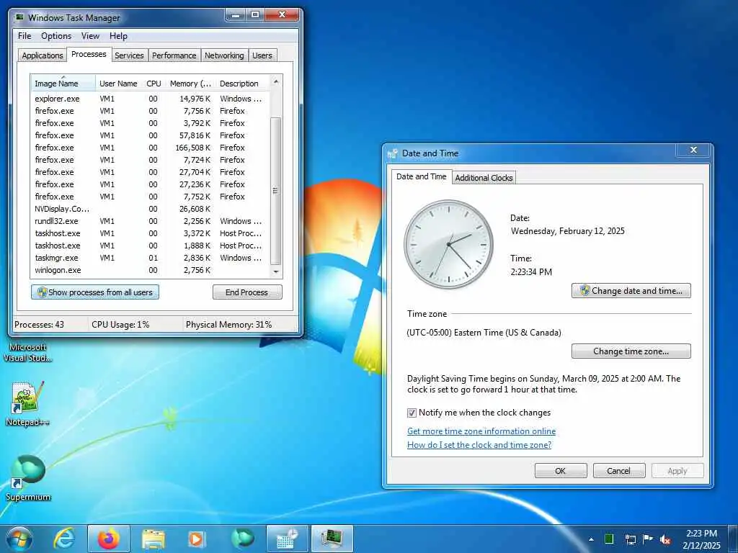Select taskhost.exe using 1,888 K

pyautogui.click(x=150, y=246)
